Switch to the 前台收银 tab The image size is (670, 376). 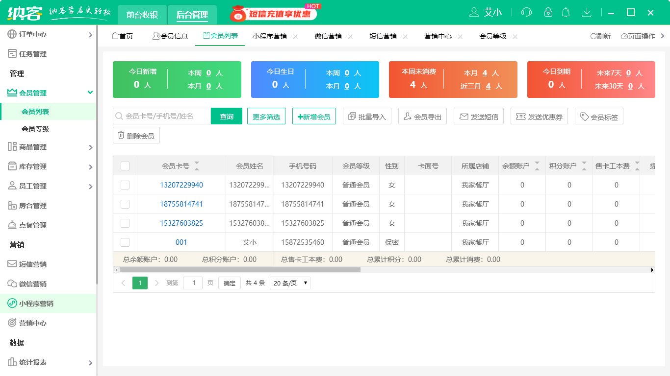pyautogui.click(x=142, y=15)
